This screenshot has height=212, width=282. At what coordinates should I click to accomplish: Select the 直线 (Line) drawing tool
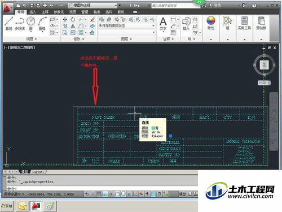coord(9,24)
